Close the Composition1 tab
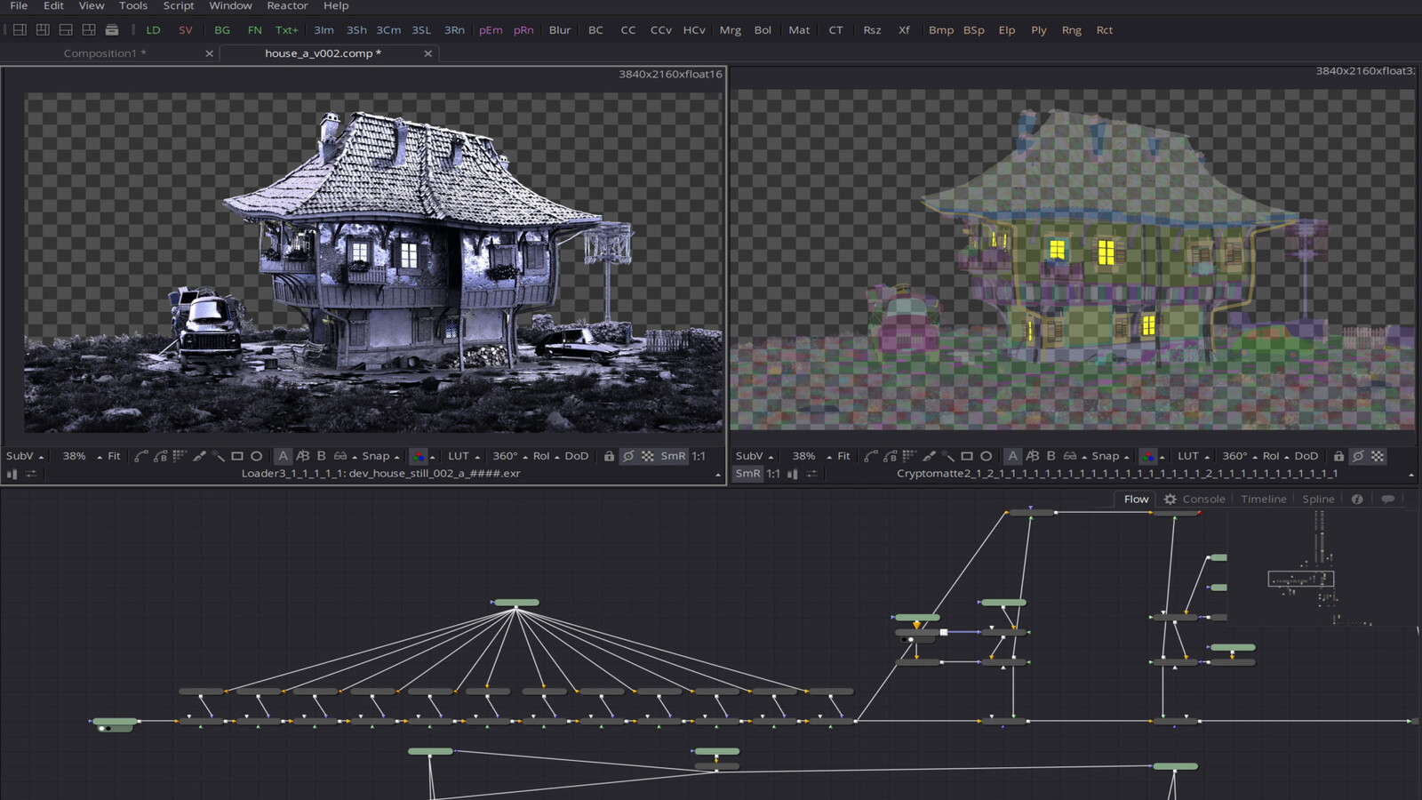This screenshot has height=800, width=1422. point(209,53)
